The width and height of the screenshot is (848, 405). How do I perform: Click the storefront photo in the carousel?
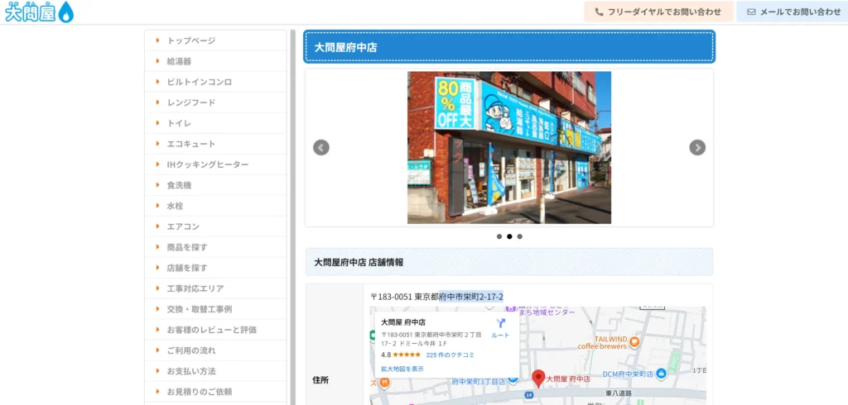(508, 147)
